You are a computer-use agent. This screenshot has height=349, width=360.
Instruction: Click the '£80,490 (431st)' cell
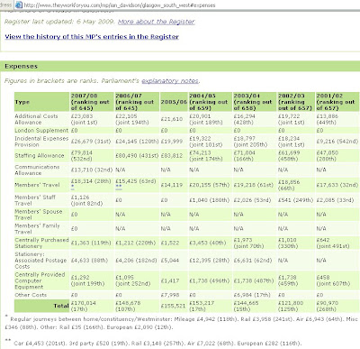click(137, 156)
